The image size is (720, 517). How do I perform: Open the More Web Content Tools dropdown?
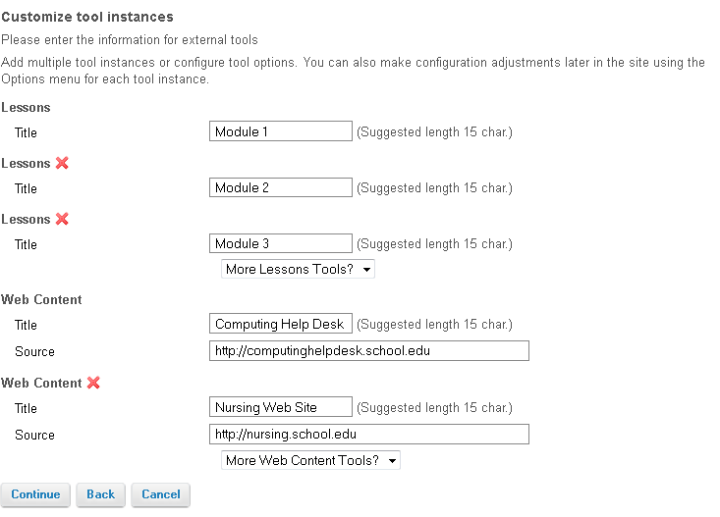pyautogui.click(x=310, y=460)
